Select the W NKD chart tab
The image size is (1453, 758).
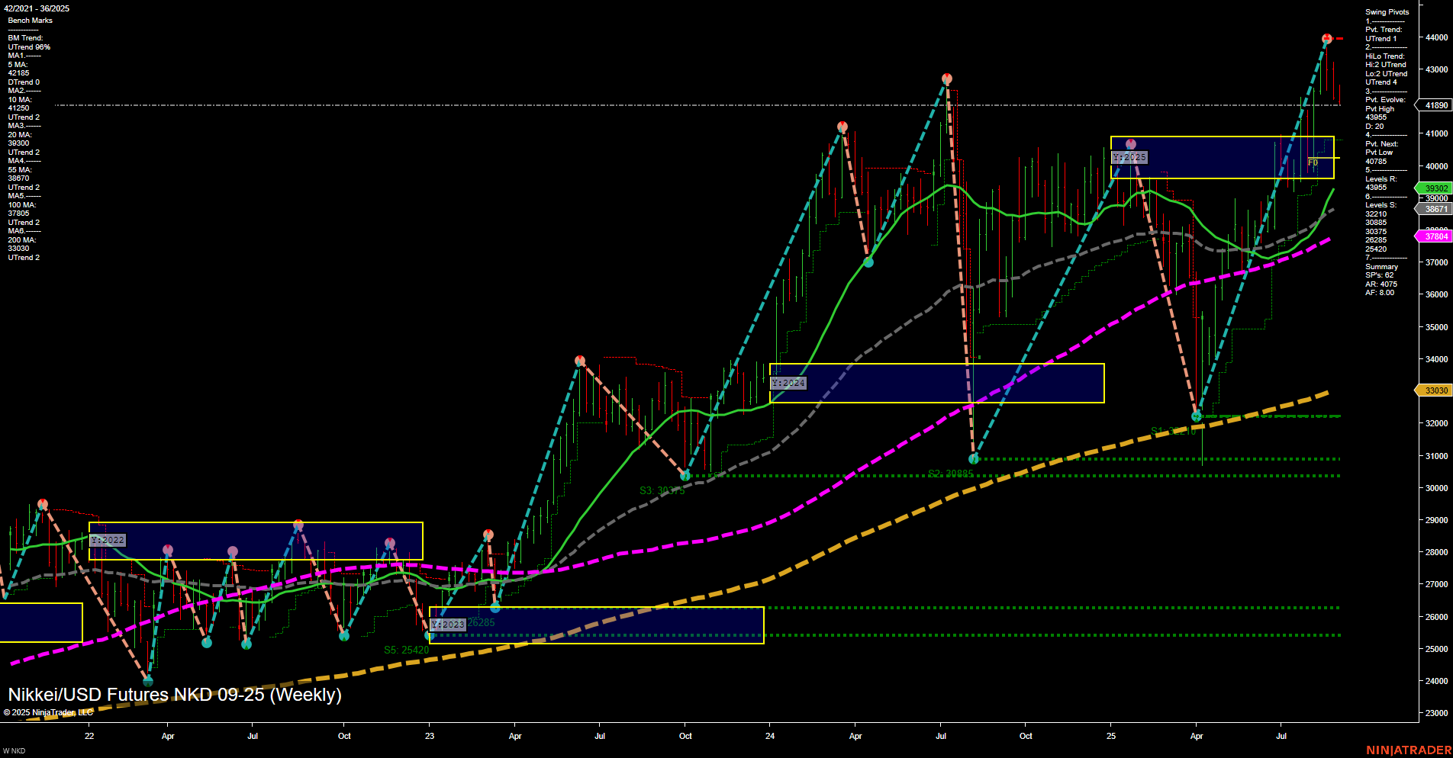tap(15, 750)
